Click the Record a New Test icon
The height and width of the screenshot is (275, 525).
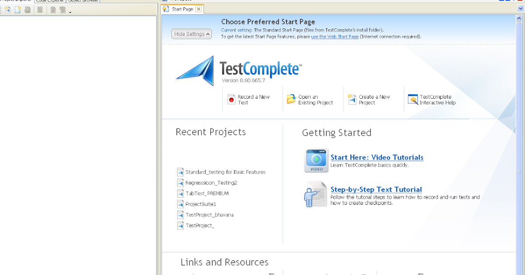(x=231, y=99)
